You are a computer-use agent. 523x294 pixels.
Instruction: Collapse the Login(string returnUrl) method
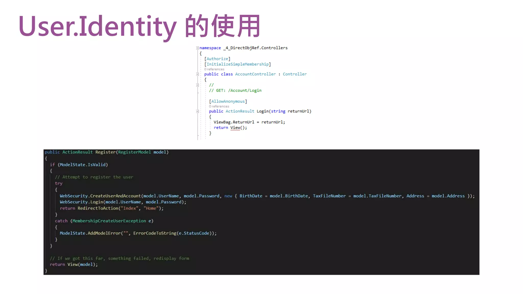[x=197, y=111]
